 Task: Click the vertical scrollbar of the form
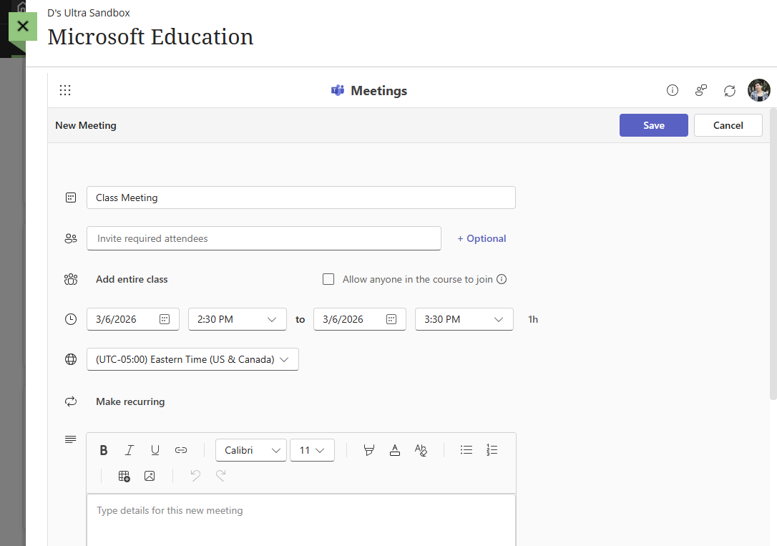point(773,253)
